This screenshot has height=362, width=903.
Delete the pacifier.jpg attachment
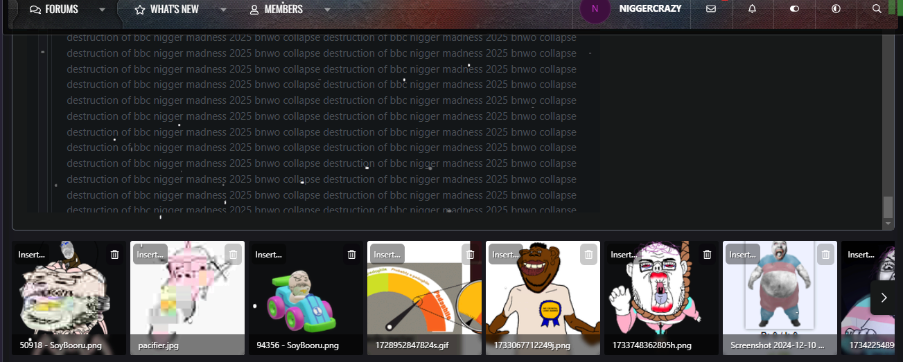pyautogui.click(x=233, y=255)
